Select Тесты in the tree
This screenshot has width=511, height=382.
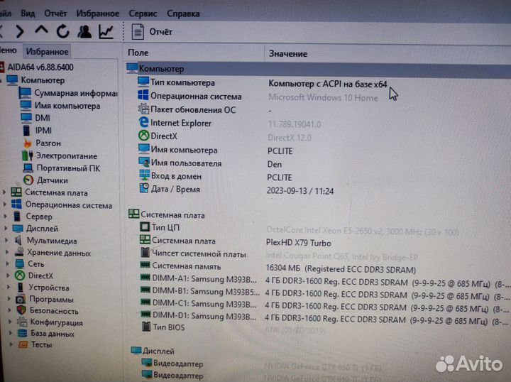(41, 344)
